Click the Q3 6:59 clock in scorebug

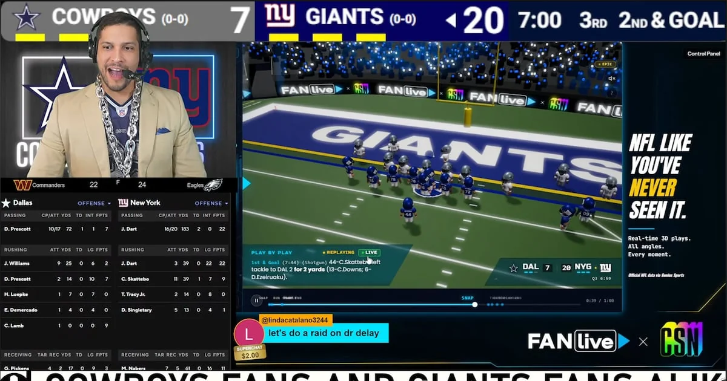(602, 278)
